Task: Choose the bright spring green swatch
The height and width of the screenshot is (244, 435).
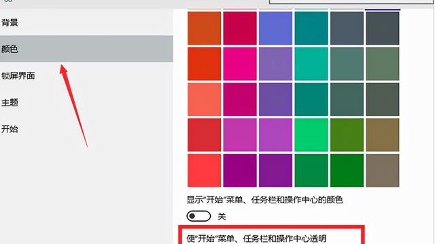Action: [311, 135]
